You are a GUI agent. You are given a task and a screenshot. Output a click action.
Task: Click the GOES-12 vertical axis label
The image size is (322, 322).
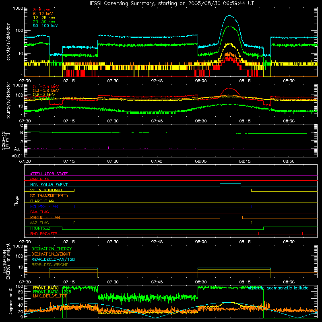coord(6,141)
